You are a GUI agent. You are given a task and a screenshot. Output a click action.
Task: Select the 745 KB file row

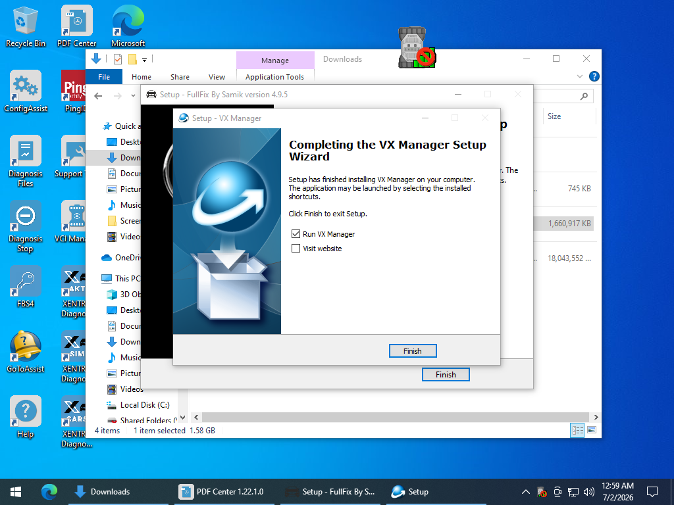coord(563,189)
